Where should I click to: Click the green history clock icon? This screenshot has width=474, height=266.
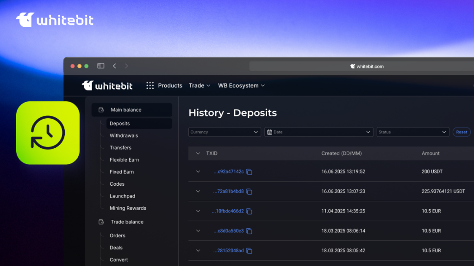pyautogui.click(x=48, y=133)
